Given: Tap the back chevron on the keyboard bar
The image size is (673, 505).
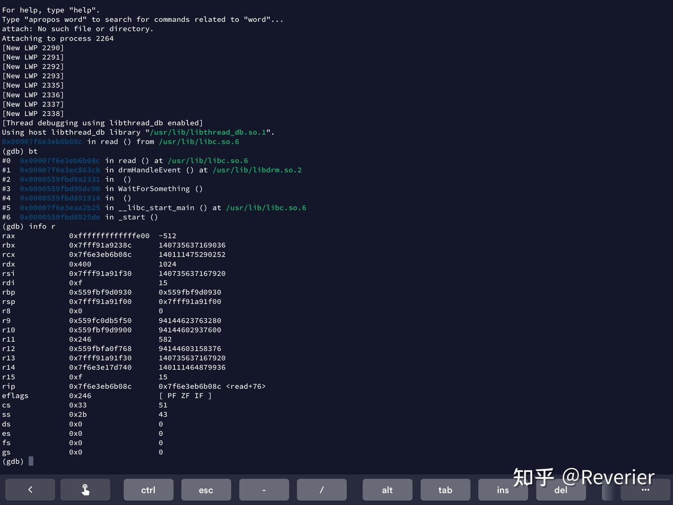Looking at the screenshot, I should point(30,490).
